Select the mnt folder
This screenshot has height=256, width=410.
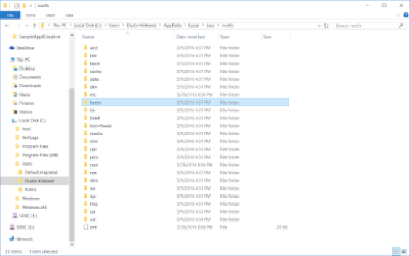point(185,142)
